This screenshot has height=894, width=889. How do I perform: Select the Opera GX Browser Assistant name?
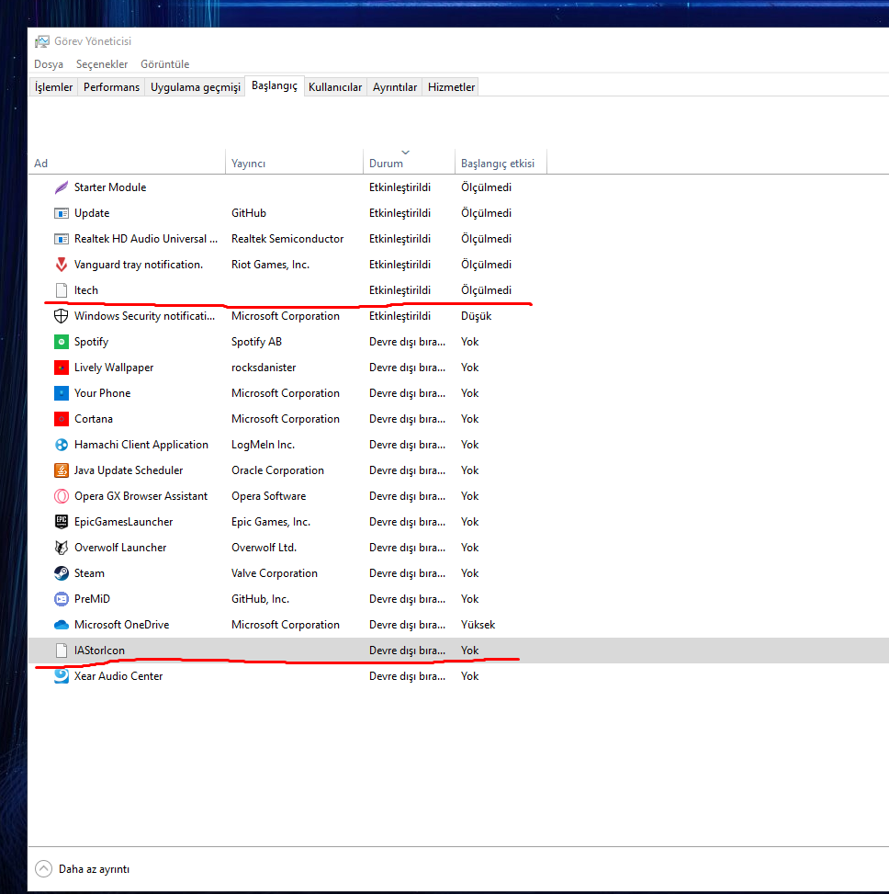[x=141, y=496]
